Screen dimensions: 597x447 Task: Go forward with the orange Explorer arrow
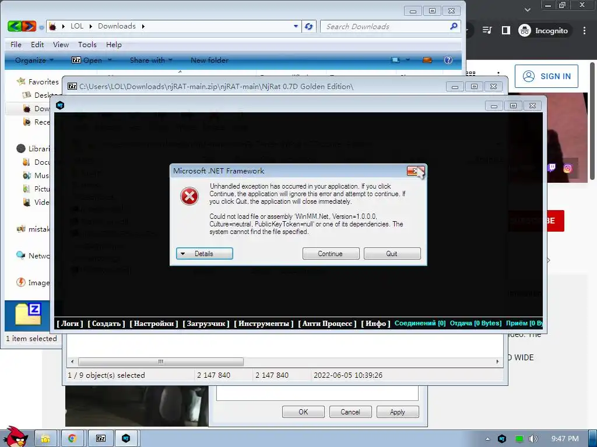pos(29,26)
